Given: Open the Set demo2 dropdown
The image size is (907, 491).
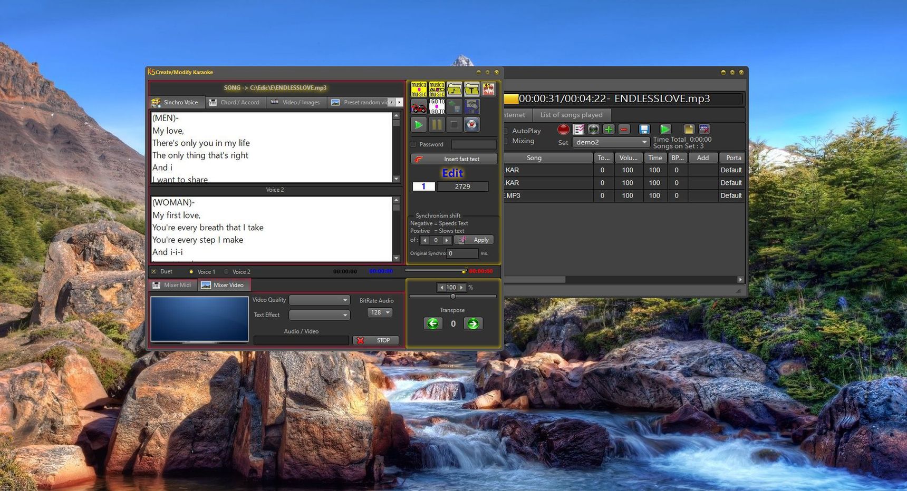Looking at the screenshot, I should coord(611,142).
